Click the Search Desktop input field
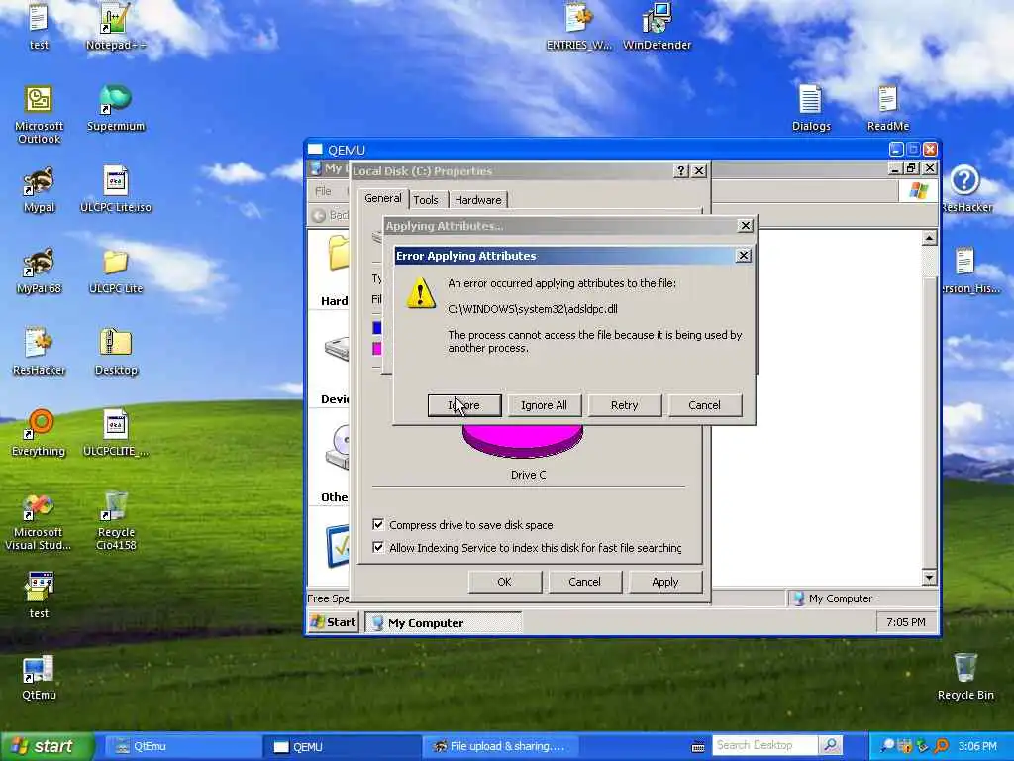The height and width of the screenshot is (761, 1014). (765, 745)
